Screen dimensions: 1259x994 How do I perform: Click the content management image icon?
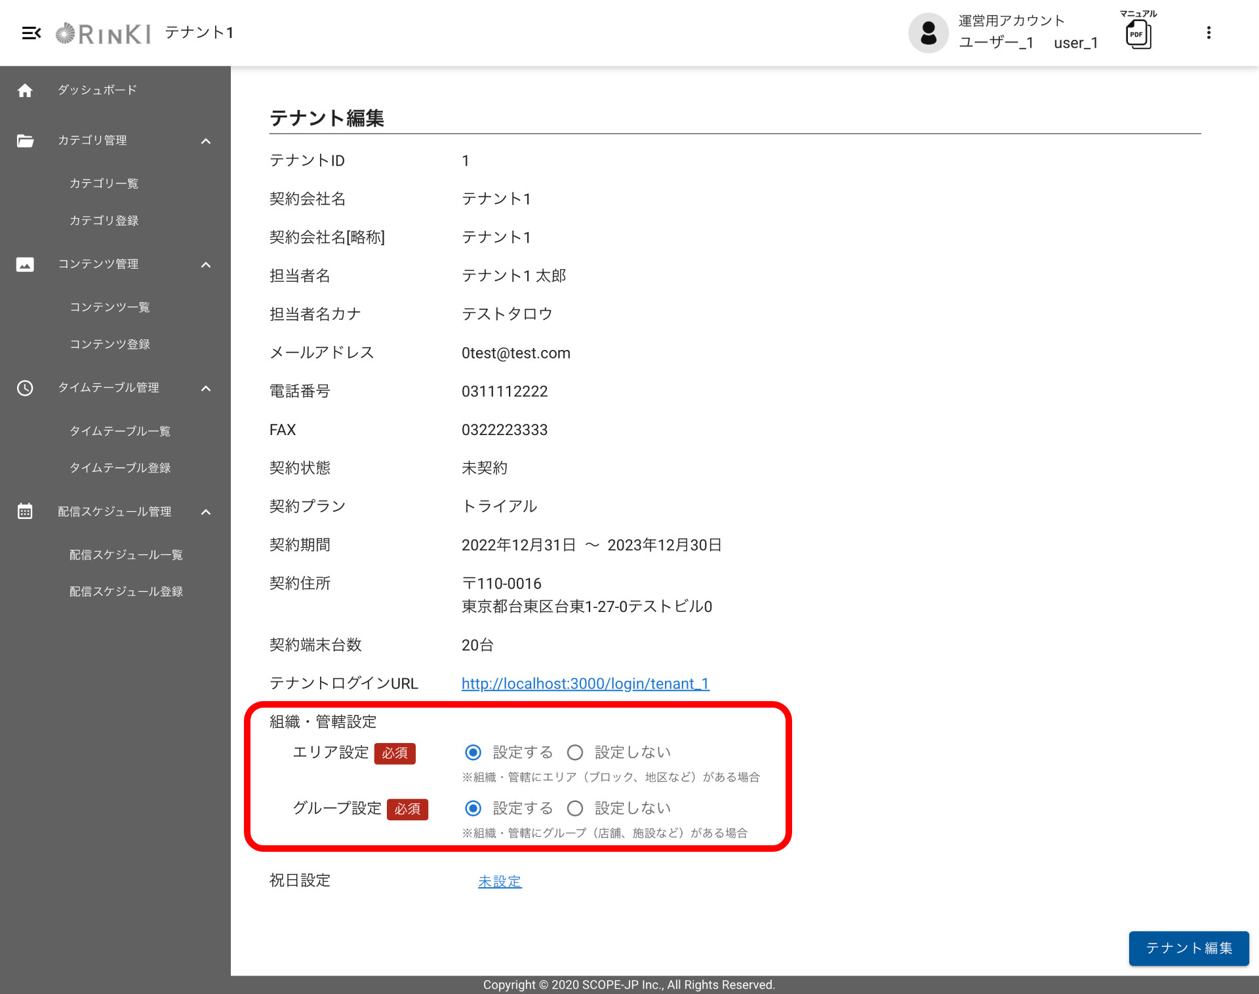[25, 264]
